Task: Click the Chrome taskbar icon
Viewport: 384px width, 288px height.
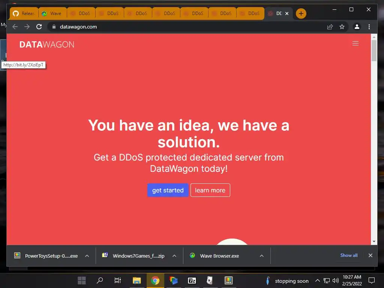Action: [155, 280]
